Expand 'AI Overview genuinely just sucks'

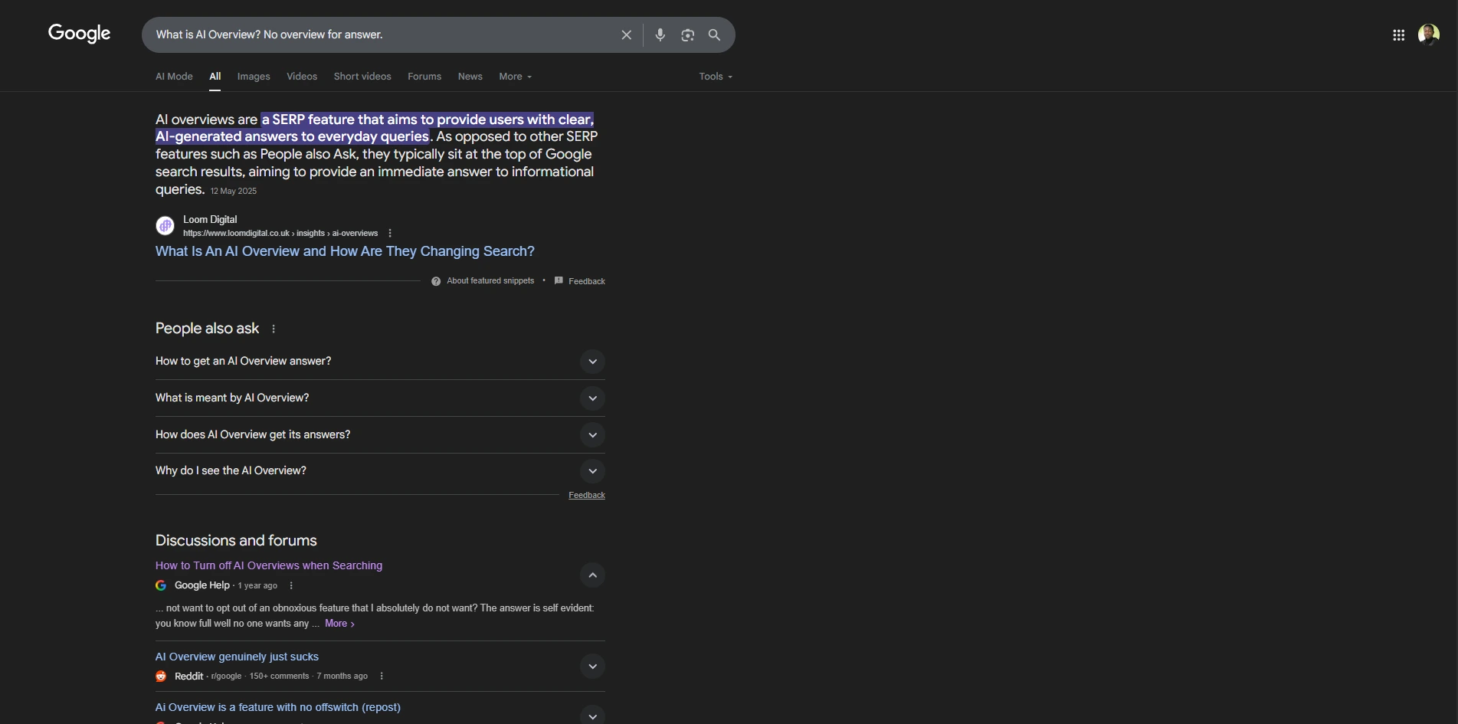click(x=591, y=667)
